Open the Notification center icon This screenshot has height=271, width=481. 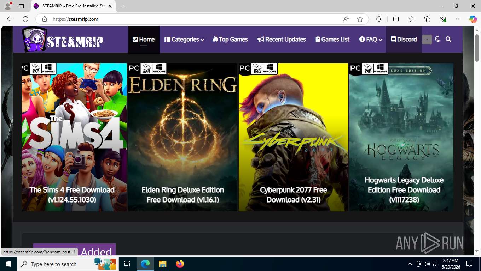point(469,264)
